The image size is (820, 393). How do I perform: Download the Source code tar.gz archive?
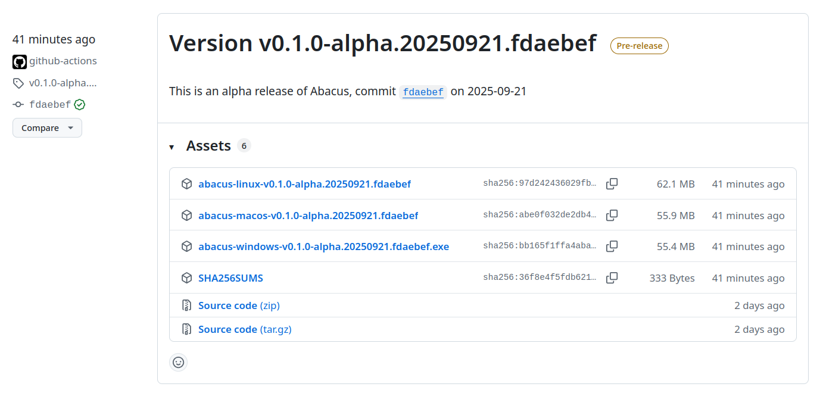(x=245, y=329)
